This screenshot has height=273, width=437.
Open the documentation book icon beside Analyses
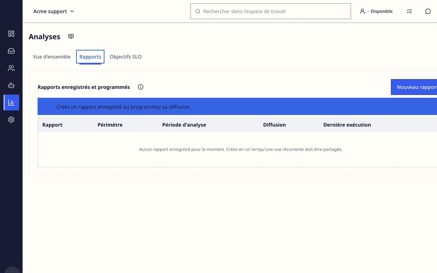(x=71, y=36)
